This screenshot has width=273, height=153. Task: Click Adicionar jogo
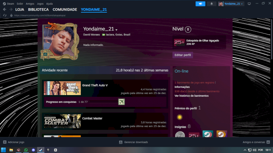click(16, 142)
